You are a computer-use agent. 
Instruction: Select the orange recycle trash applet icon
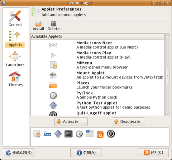[x=100, y=134]
